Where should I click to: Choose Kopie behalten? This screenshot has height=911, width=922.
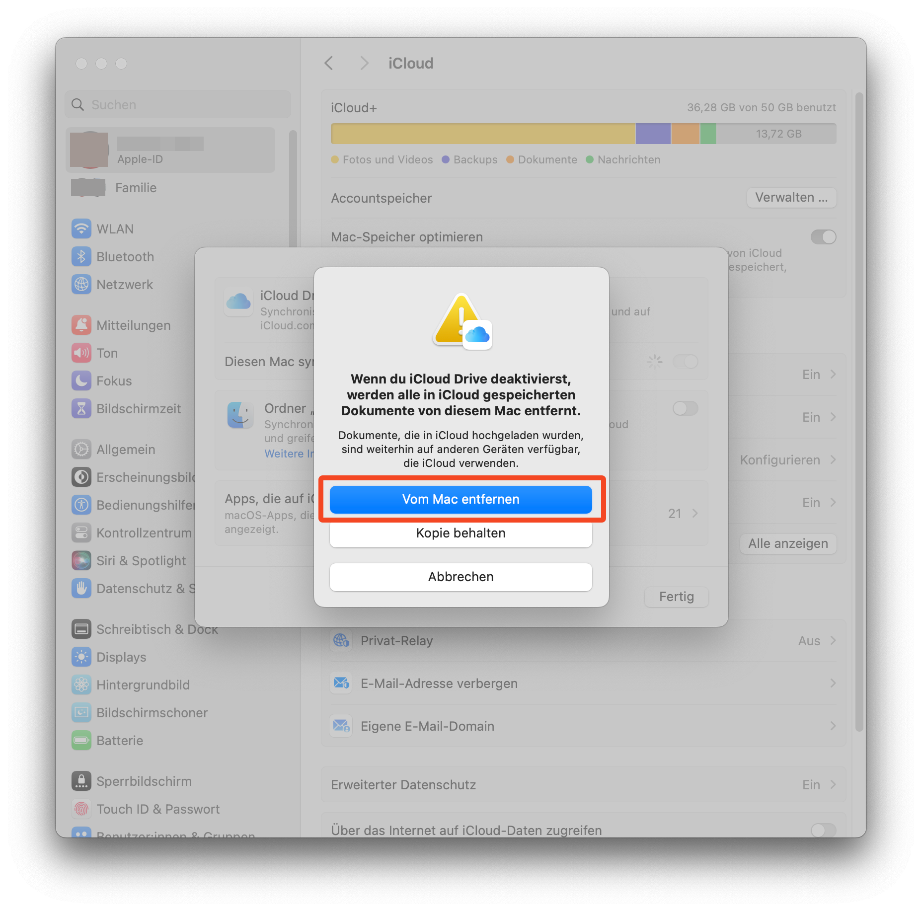(x=461, y=533)
